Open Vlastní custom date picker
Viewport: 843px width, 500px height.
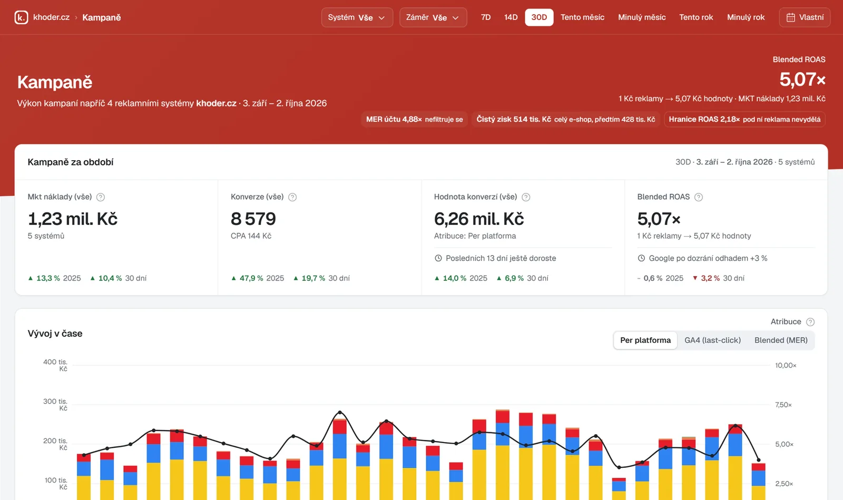[805, 17]
